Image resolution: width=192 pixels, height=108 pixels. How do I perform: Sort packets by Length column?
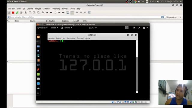click(x=76, y=21)
